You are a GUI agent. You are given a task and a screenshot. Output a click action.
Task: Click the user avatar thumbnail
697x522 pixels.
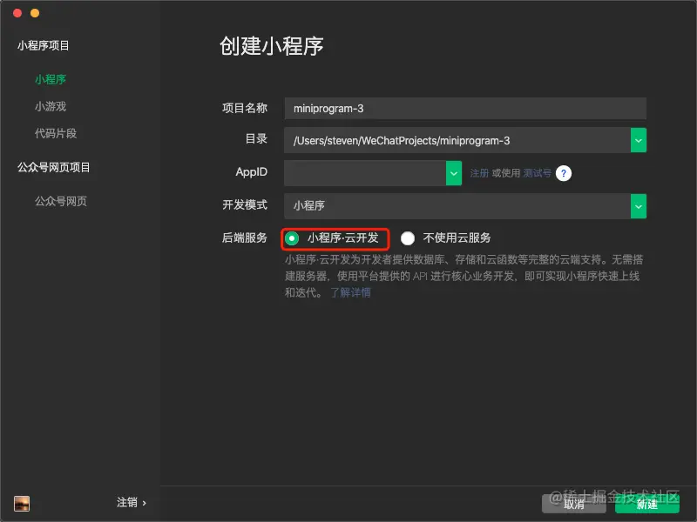tap(22, 504)
